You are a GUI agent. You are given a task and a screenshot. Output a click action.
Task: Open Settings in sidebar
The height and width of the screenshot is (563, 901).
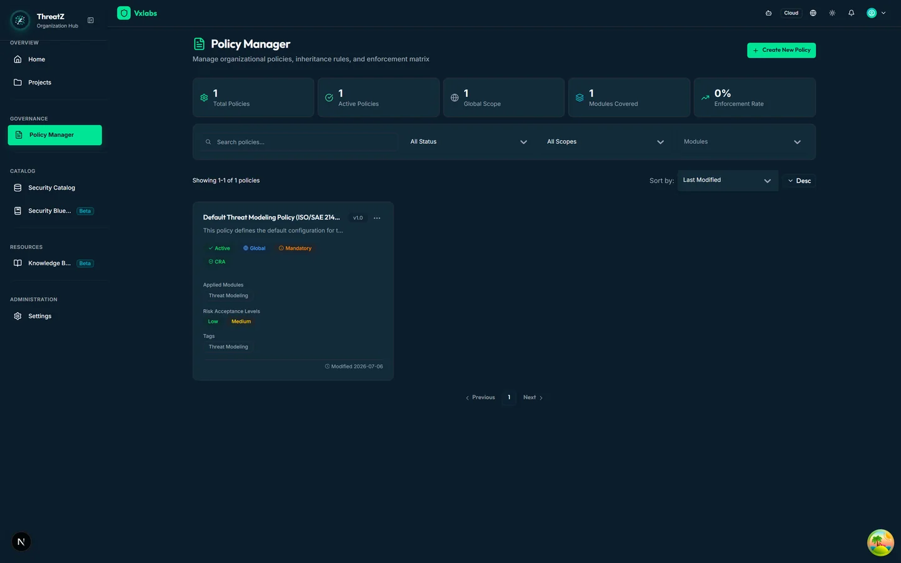(x=55, y=316)
